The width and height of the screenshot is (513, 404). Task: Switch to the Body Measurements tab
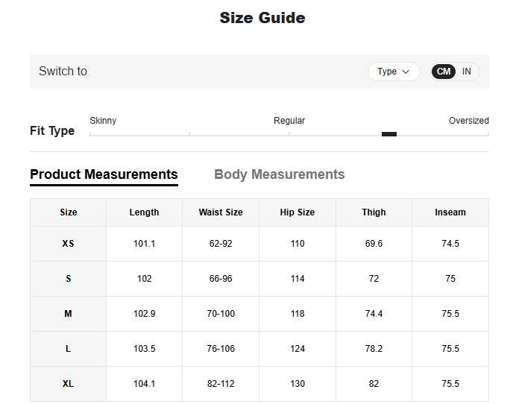click(279, 174)
